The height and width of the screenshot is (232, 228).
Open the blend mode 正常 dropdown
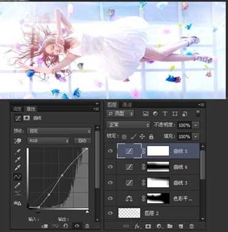tap(128, 125)
